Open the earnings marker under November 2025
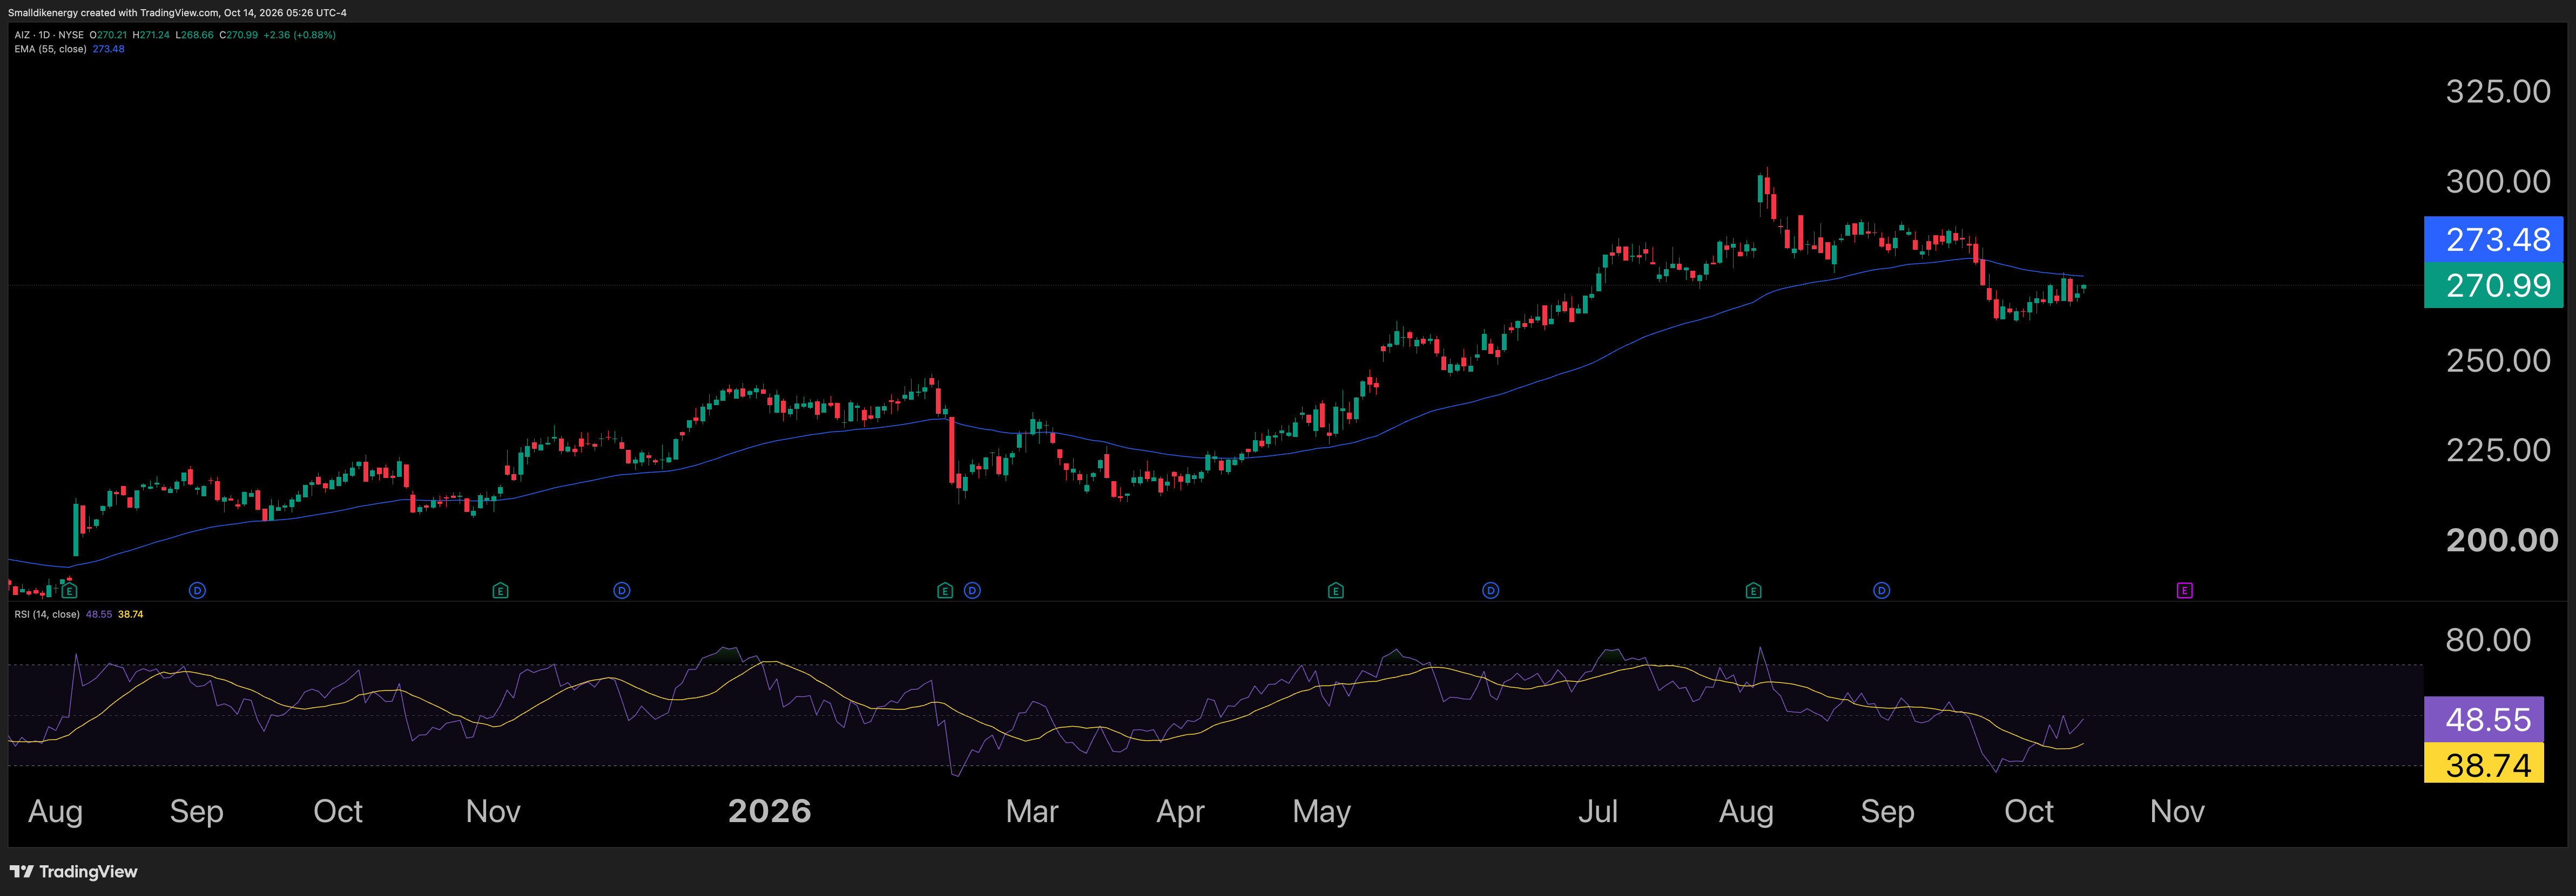This screenshot has height=896, width=2576. click(500, 590)
